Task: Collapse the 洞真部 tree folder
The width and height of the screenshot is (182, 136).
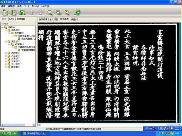Action: 6,30
